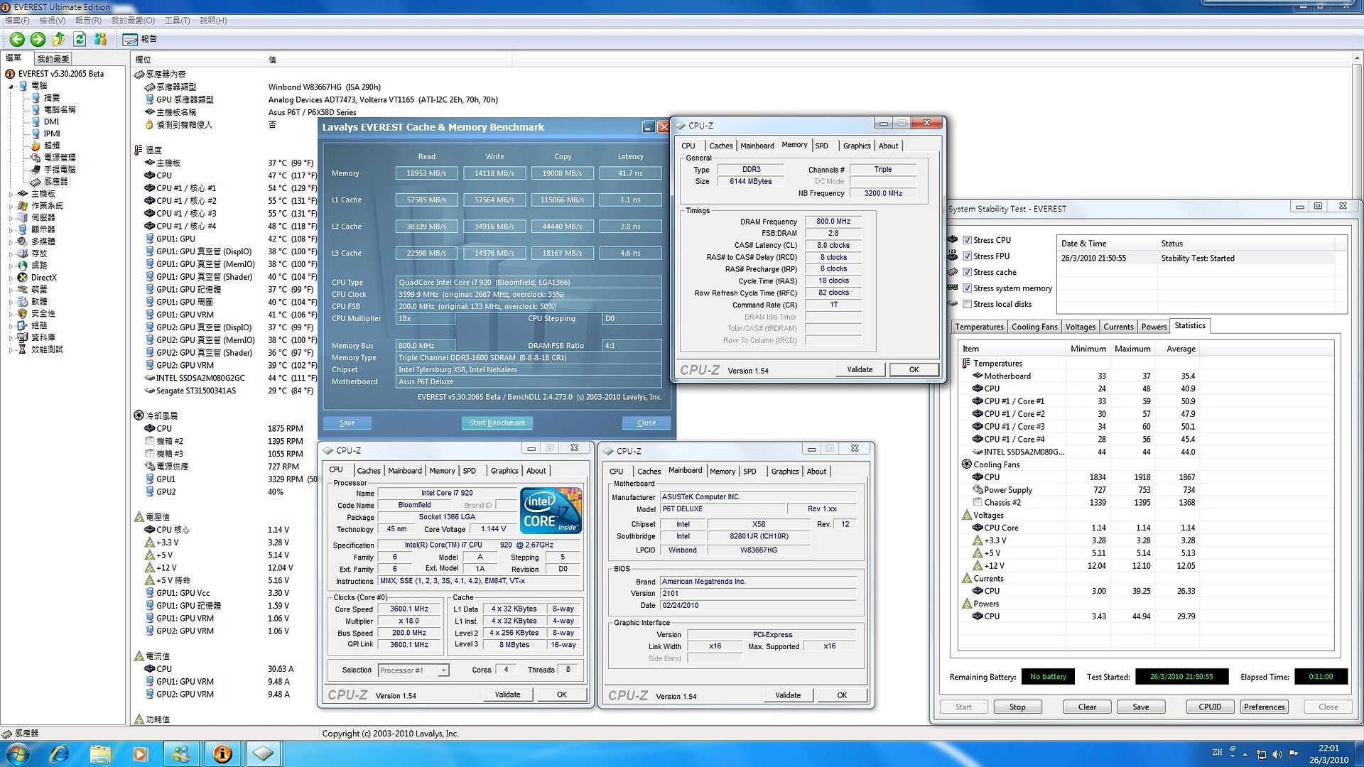
Task: Uncheck Stress system memory
Action: (967, 288)
